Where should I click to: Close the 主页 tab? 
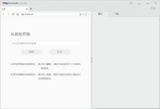[x=27, y=9]
